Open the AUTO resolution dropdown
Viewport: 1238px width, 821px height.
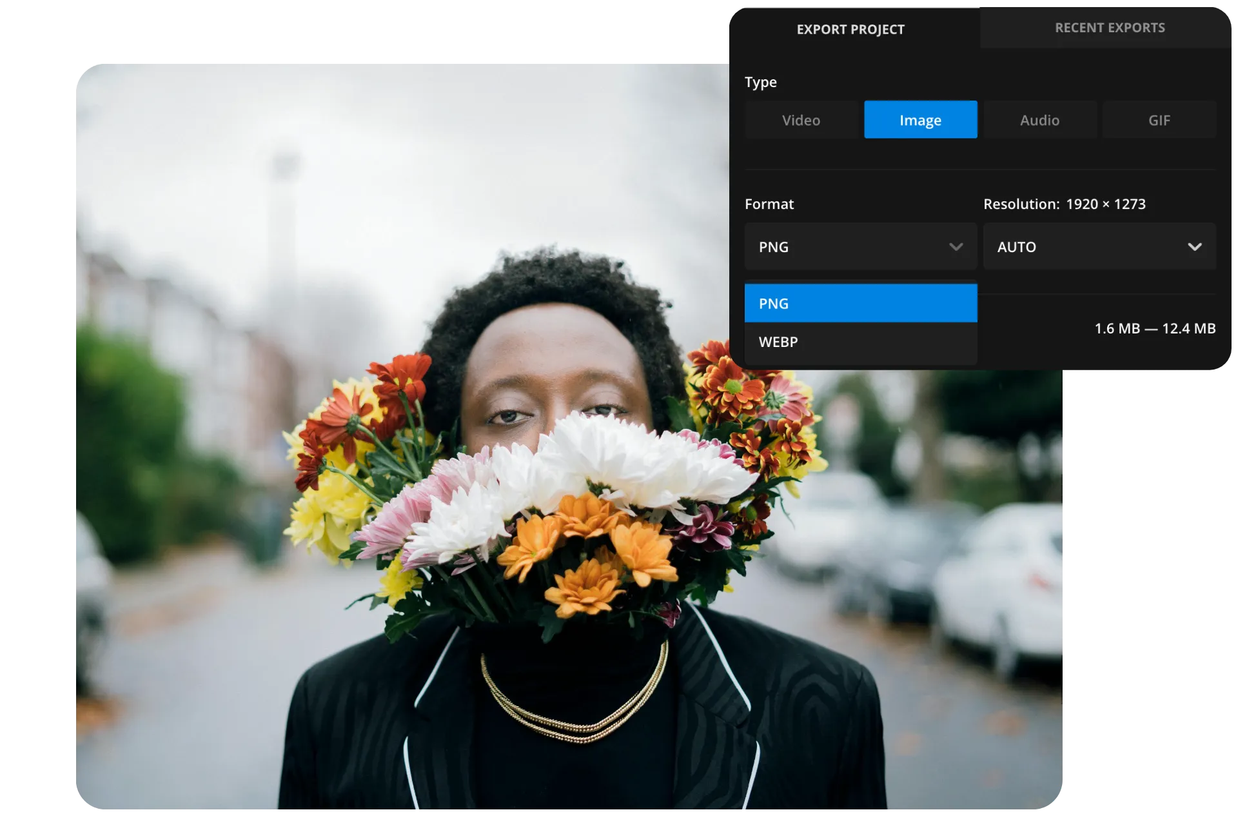(x=1099, y=246)
